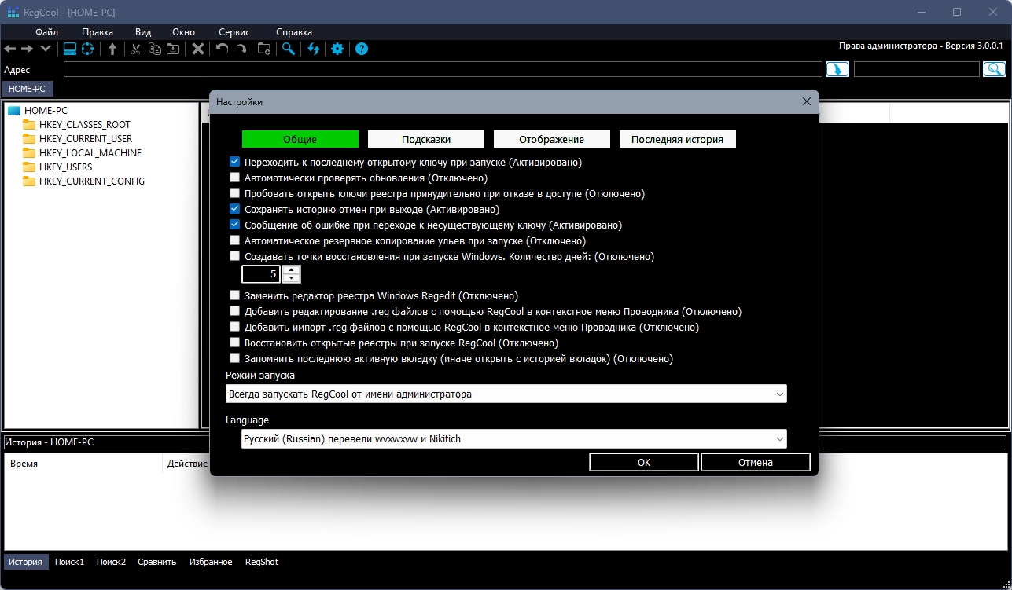1012x590 pixels.
Task: Click the blue computer icon in toolbar
Action: 70,49
